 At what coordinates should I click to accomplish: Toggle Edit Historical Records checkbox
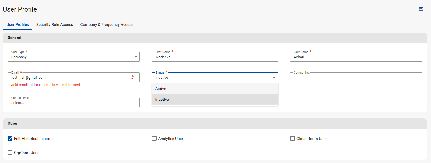[x=10, y=139]
